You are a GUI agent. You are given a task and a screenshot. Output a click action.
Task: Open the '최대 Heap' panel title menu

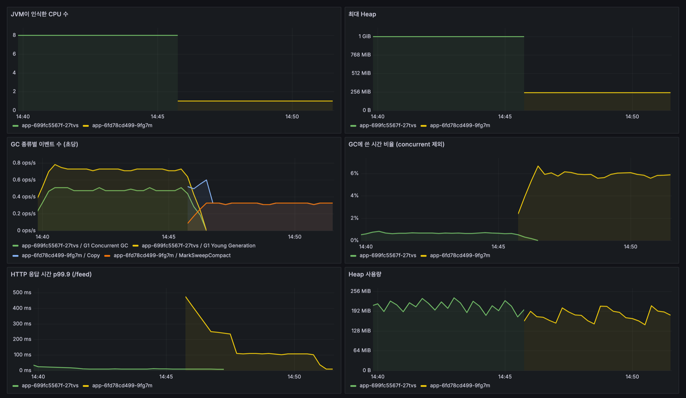(362, 14)
